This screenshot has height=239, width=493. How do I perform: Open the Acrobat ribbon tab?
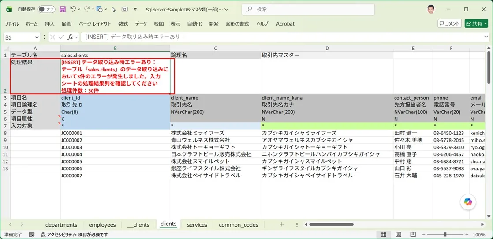(x=285, y=23)
